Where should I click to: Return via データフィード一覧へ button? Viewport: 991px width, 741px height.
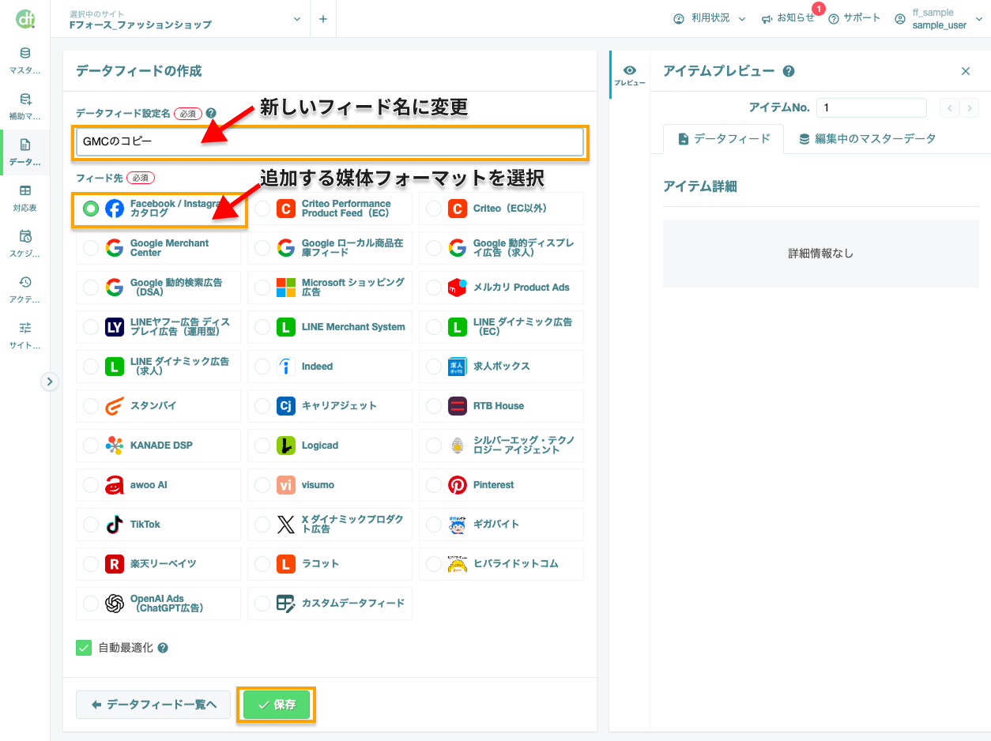(153, 705)
